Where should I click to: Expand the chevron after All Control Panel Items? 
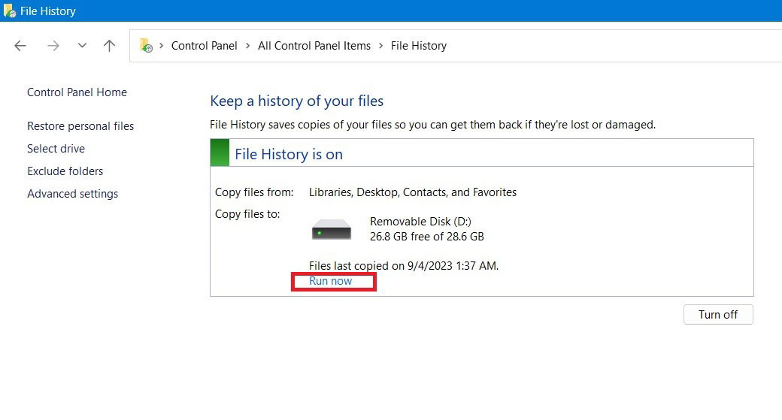380,46
